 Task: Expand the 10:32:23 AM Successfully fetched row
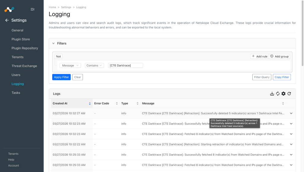pyautogui.click(x=291, y=124)
